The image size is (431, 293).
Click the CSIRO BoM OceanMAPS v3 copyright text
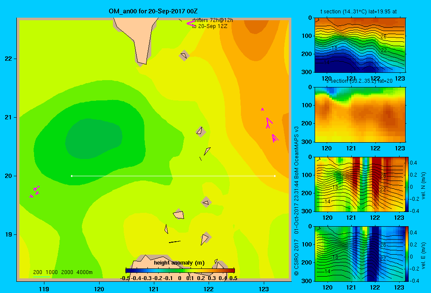[297, 201]
